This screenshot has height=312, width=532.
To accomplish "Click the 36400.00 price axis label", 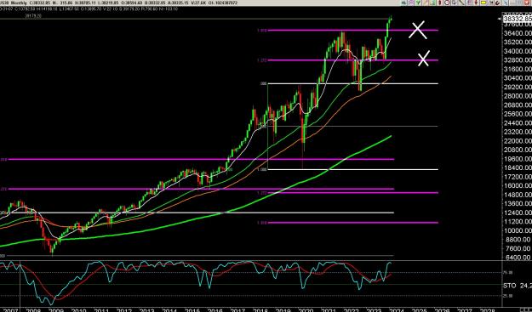I will (518, 33).
